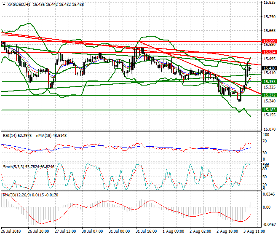Click the Stoch(5,3,3) indicator label
Viewport: 278px width, 236px height.
(x=13, y=167)
